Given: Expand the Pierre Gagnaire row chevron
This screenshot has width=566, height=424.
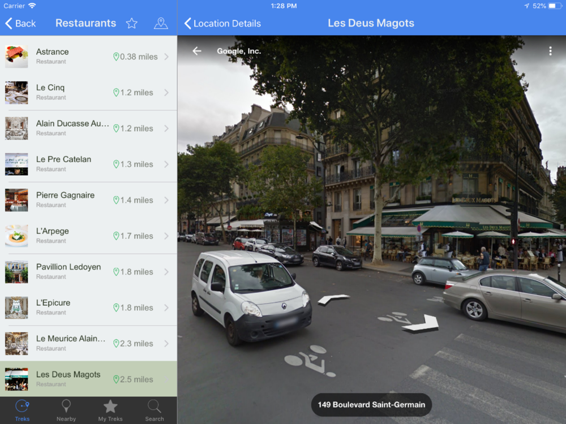Looking at the screenshot, I should coord(166,200).
